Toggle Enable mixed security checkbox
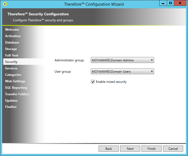188x156 pixels. pos(93,82)
